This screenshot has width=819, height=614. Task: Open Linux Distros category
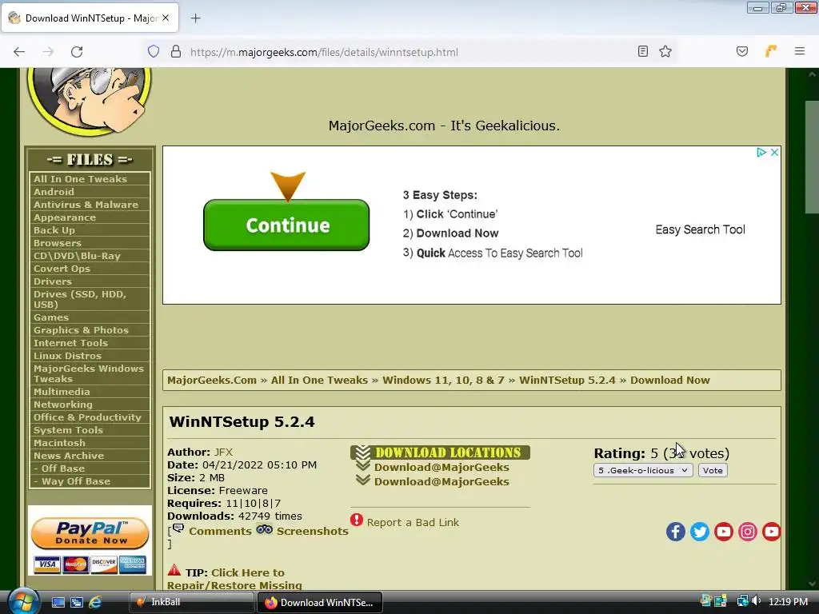click(x=67, y=356)
